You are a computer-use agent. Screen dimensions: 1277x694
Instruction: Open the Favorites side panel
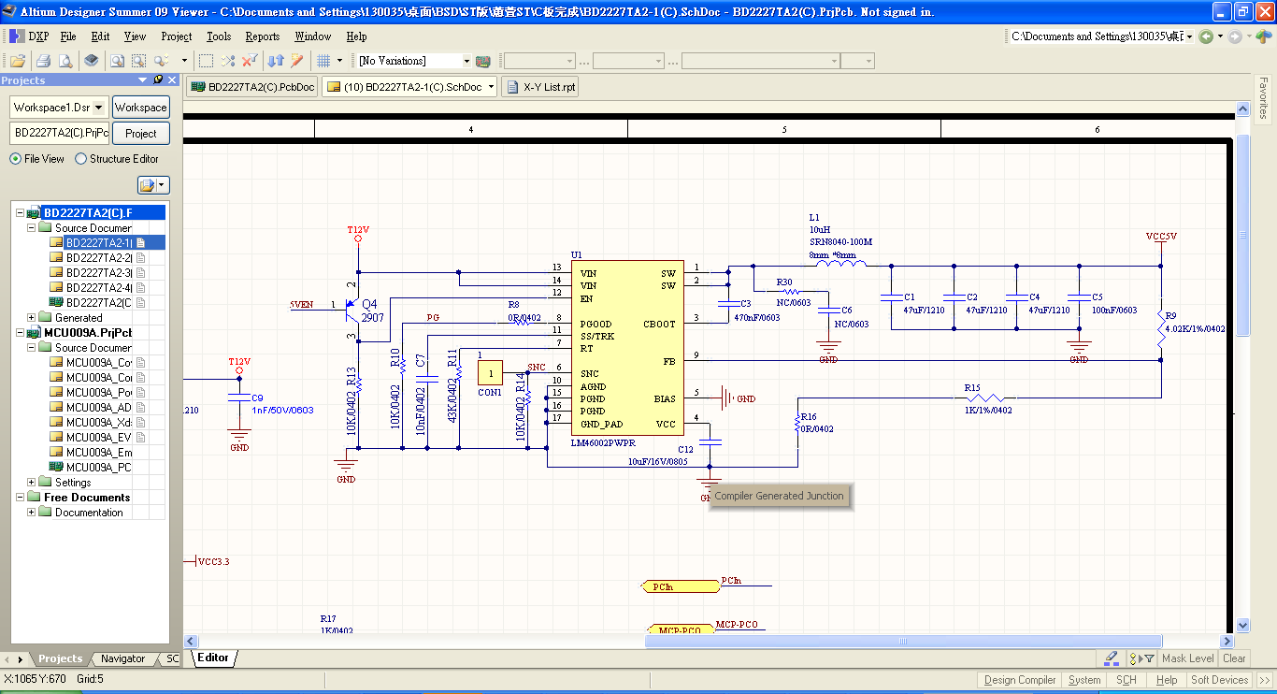1263,98
